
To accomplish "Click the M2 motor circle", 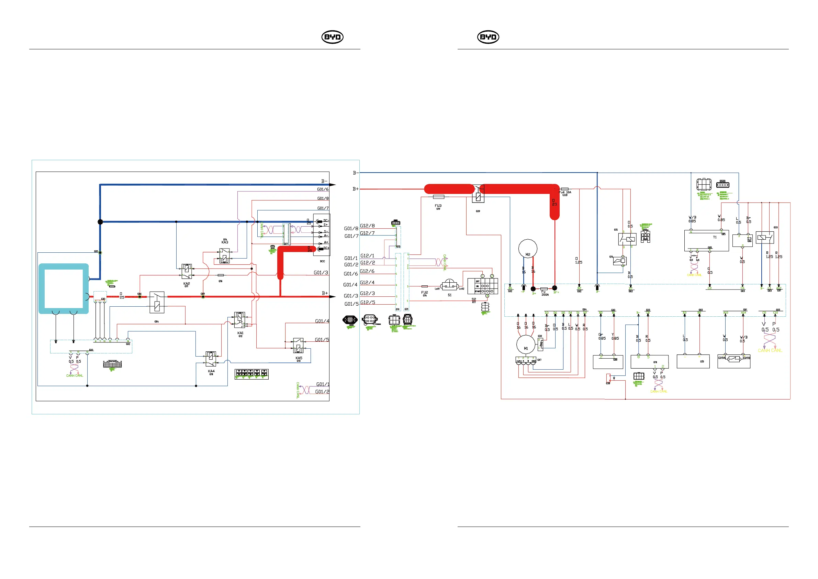I will 528,248.
